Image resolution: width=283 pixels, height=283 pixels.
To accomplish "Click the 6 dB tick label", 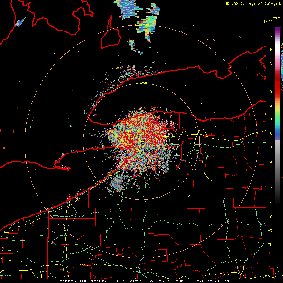I will click(x=271, y=49).
